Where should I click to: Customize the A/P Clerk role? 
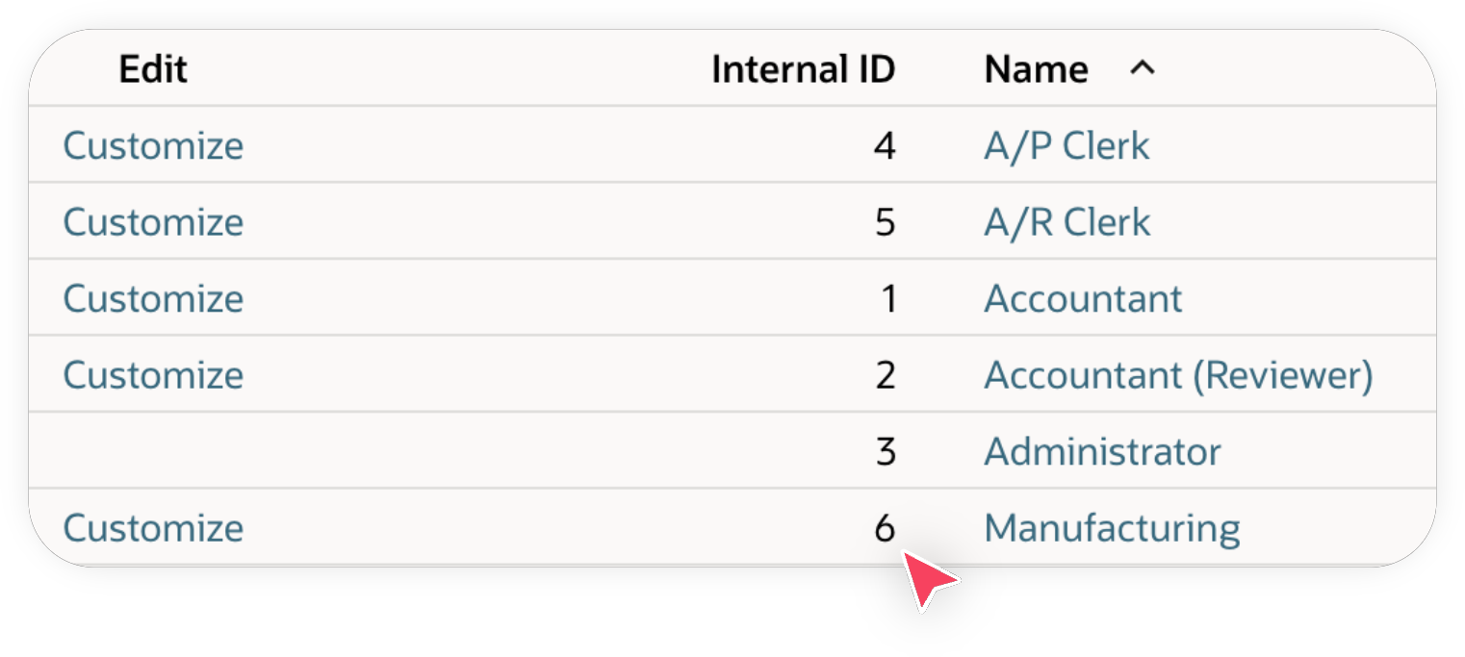pos(153,145)
